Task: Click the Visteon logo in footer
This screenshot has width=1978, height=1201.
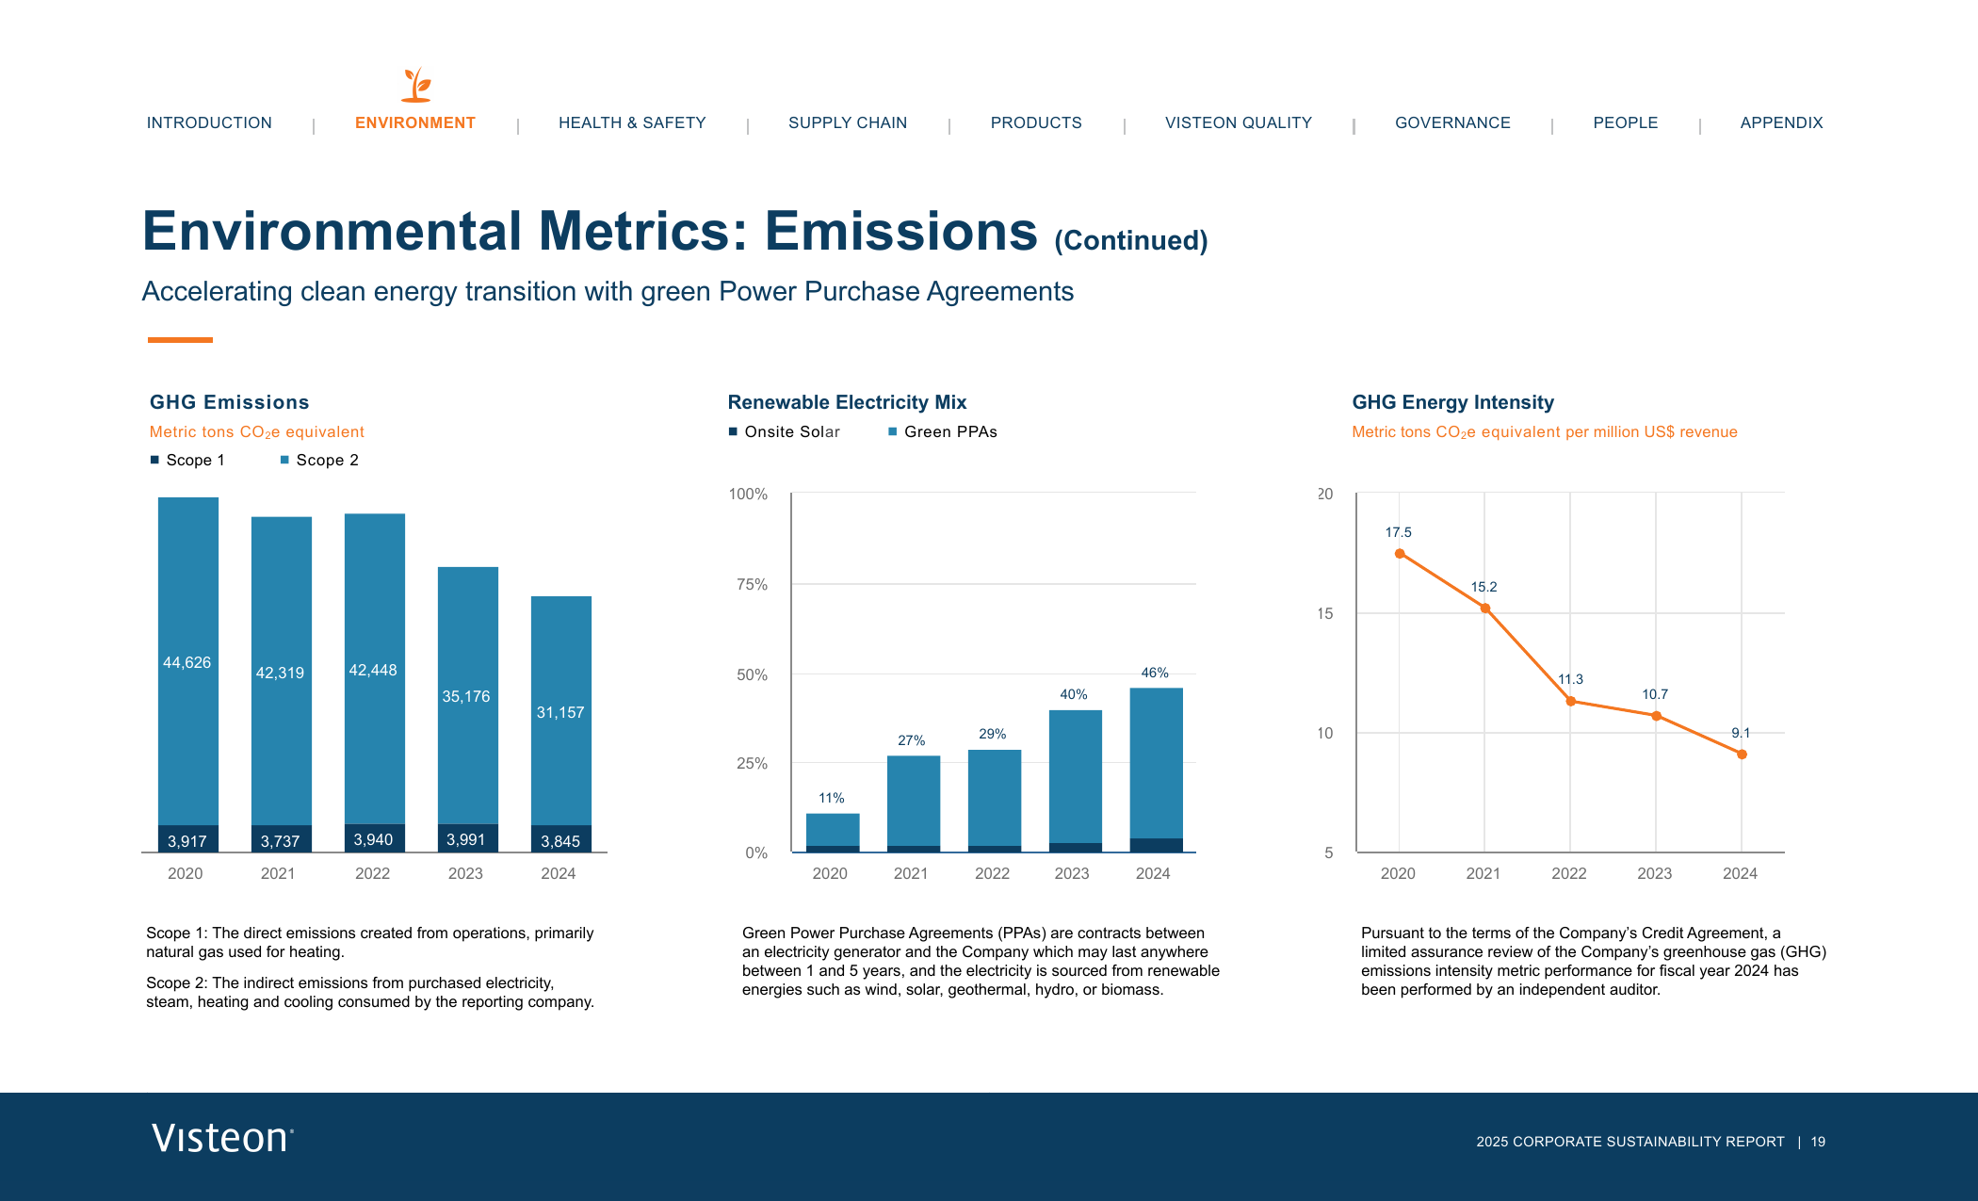Action: click(x=222, y=1138)
